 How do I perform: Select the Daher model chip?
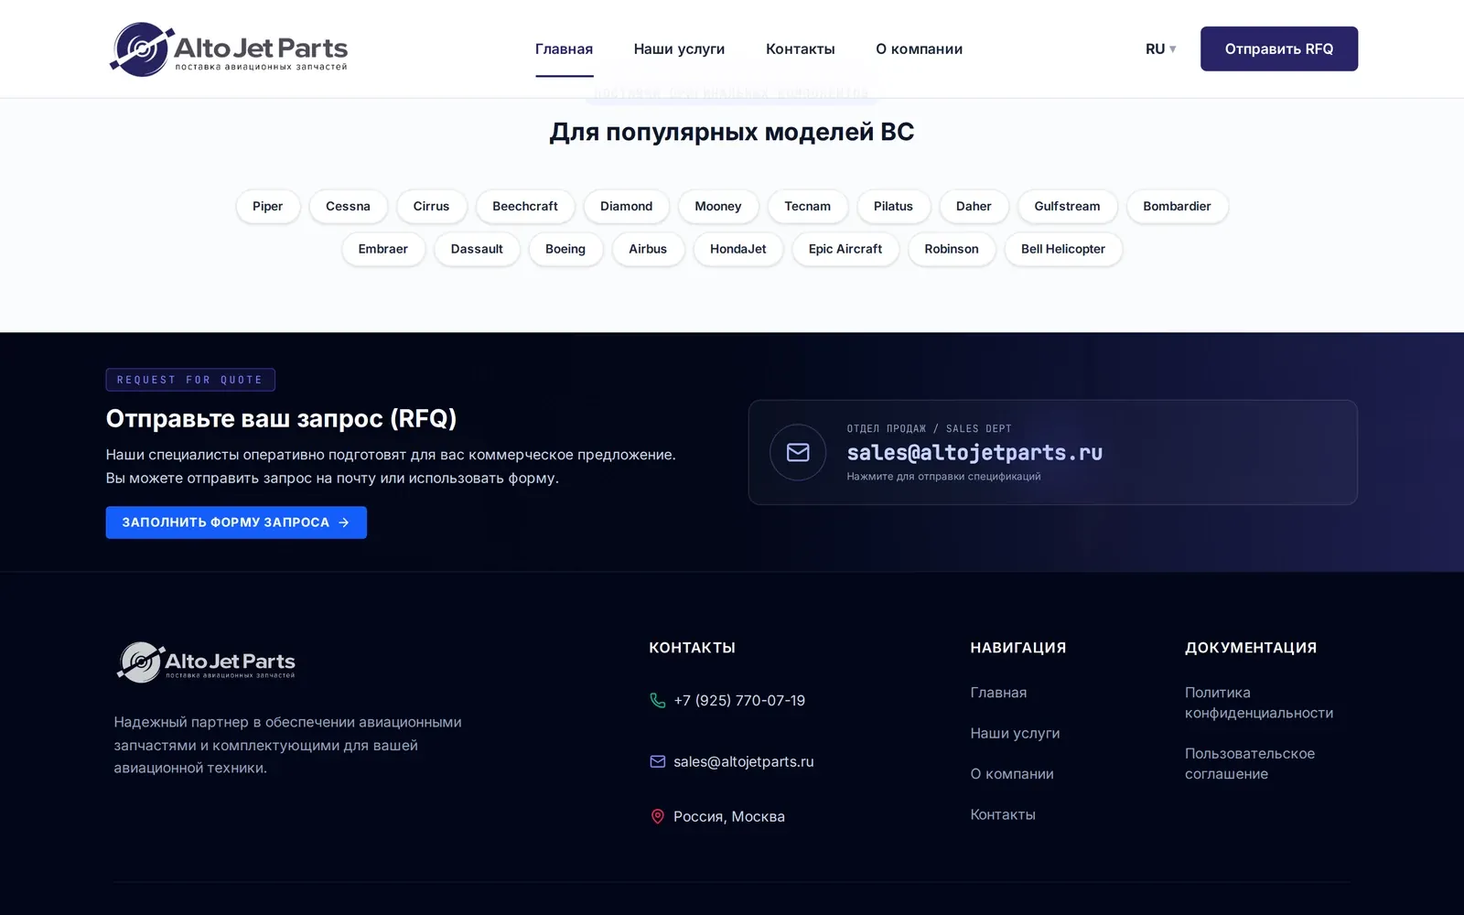974,207
